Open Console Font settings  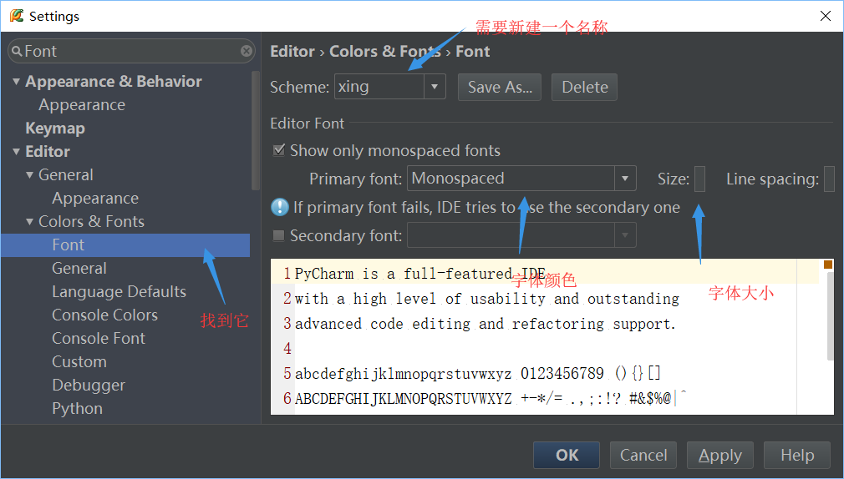pyautogui.click(x=99, y=338)
